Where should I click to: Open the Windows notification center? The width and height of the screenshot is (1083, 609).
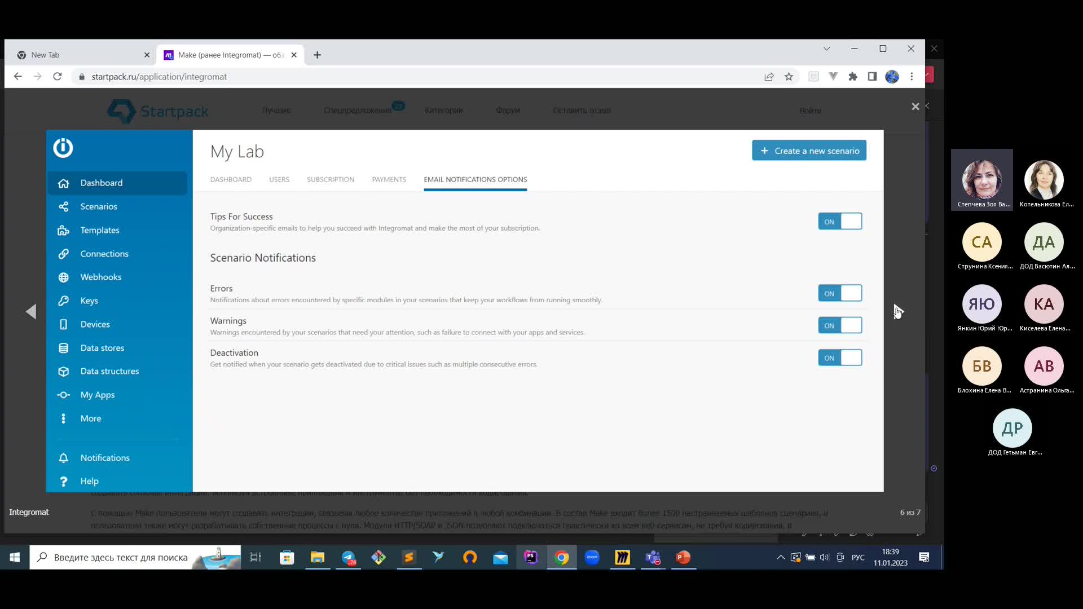924,558
